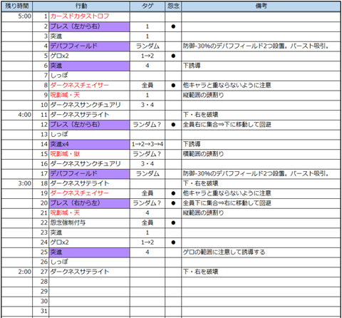The image size is (342, 318).
Task: Select グロx2 cell in row 24
Action: tap(89, 242)
